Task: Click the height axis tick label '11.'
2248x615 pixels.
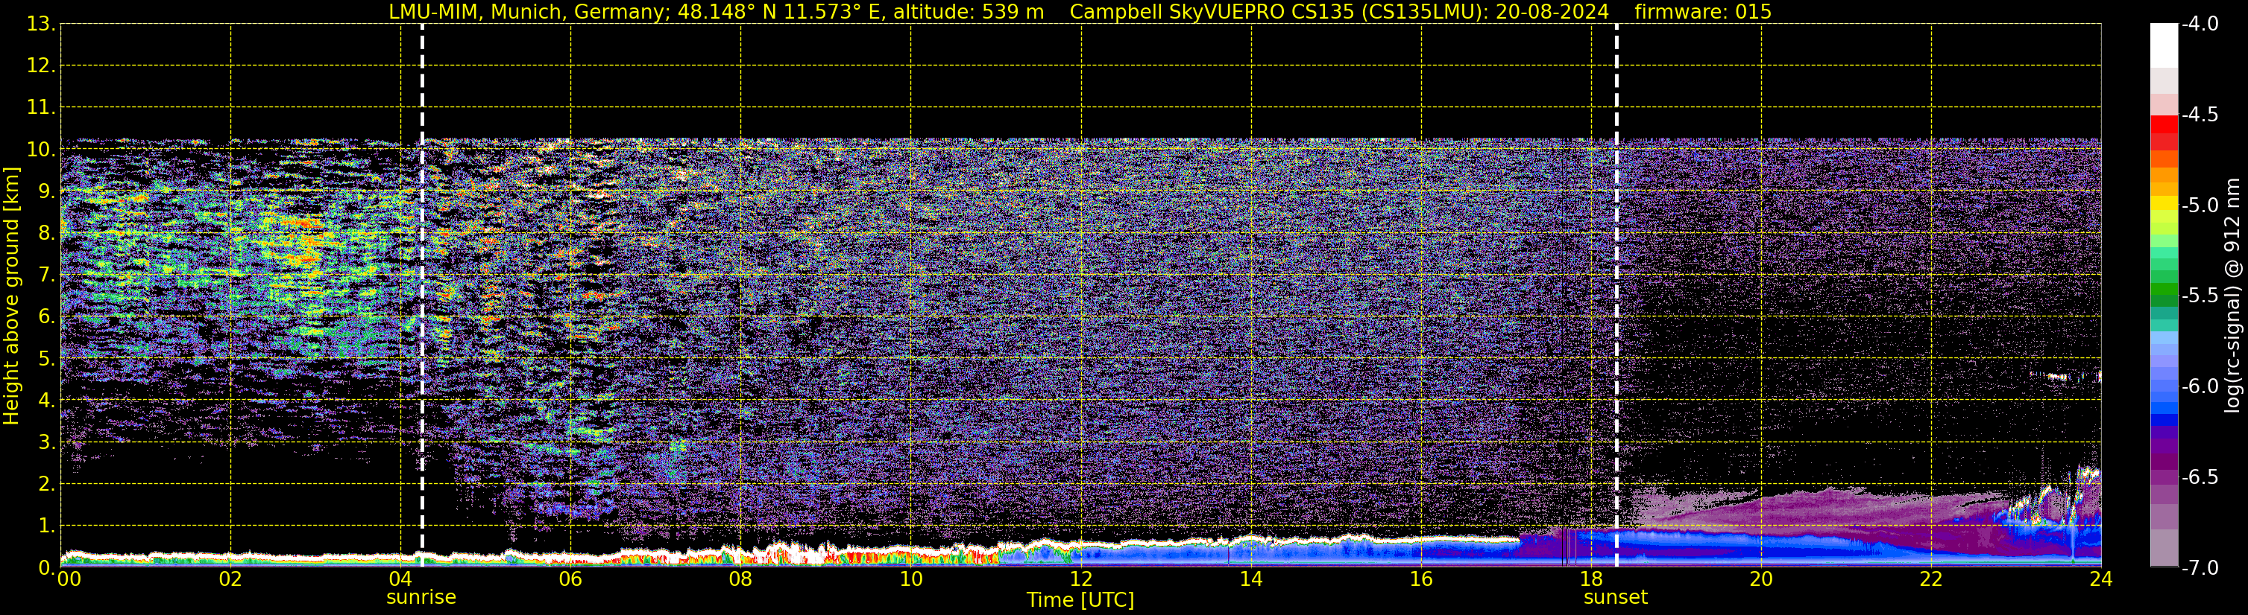Action: tap(40, 107)
